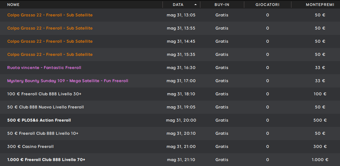Sort by the MONTEPREMI column header

[320, 5]
